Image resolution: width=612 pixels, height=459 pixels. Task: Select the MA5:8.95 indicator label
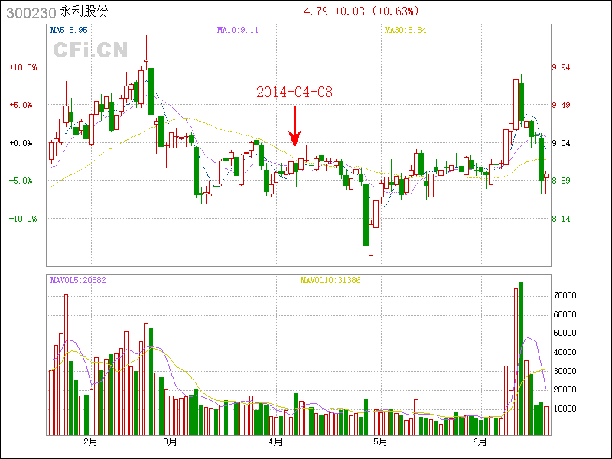[69, 31]
